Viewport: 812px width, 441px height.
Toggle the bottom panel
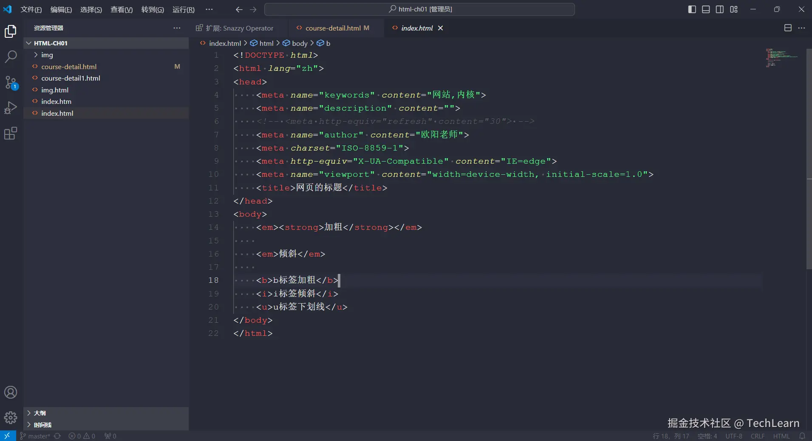click(706, 9)
